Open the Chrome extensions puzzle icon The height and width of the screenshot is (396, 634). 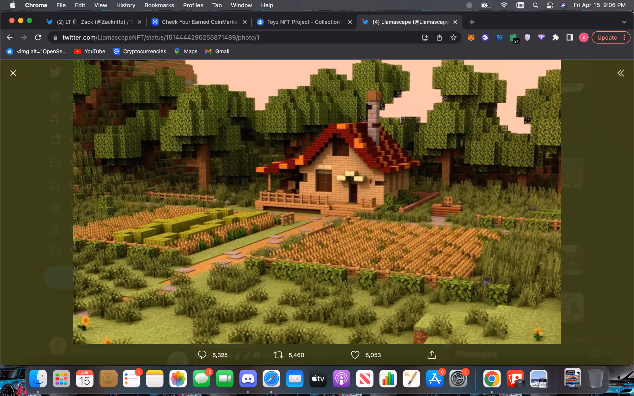[555, 37]
